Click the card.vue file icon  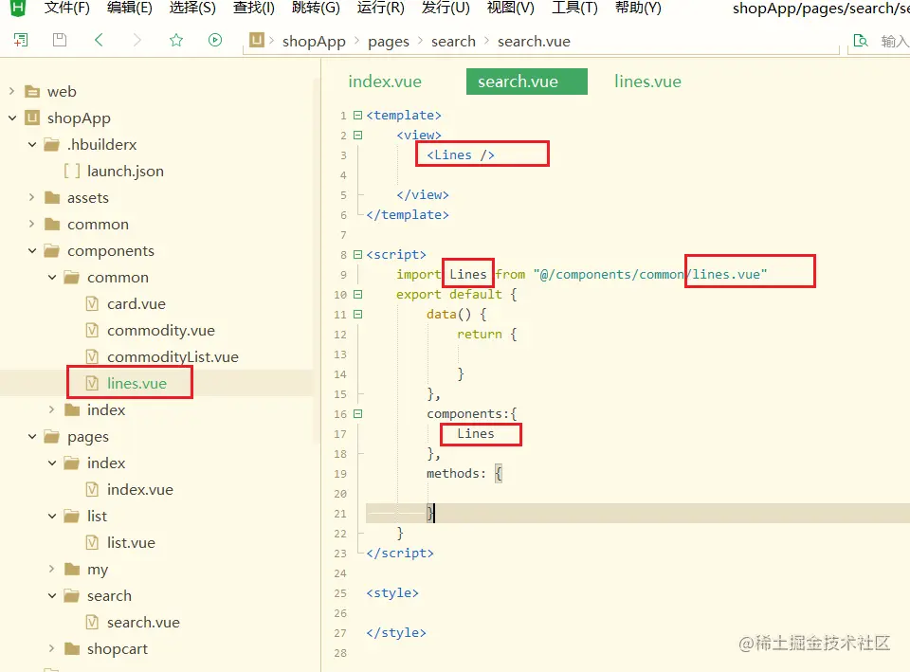click(x=92, y=304)
